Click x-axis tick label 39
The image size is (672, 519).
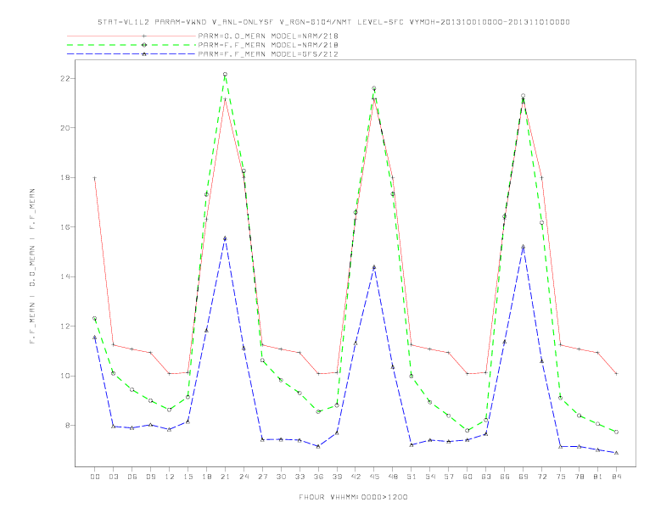tap(337, 477)
